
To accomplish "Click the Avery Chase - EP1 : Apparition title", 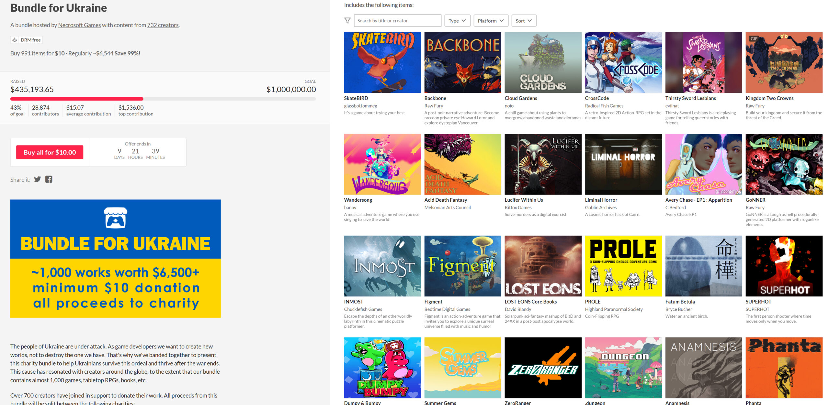I will tap(698, 200).
